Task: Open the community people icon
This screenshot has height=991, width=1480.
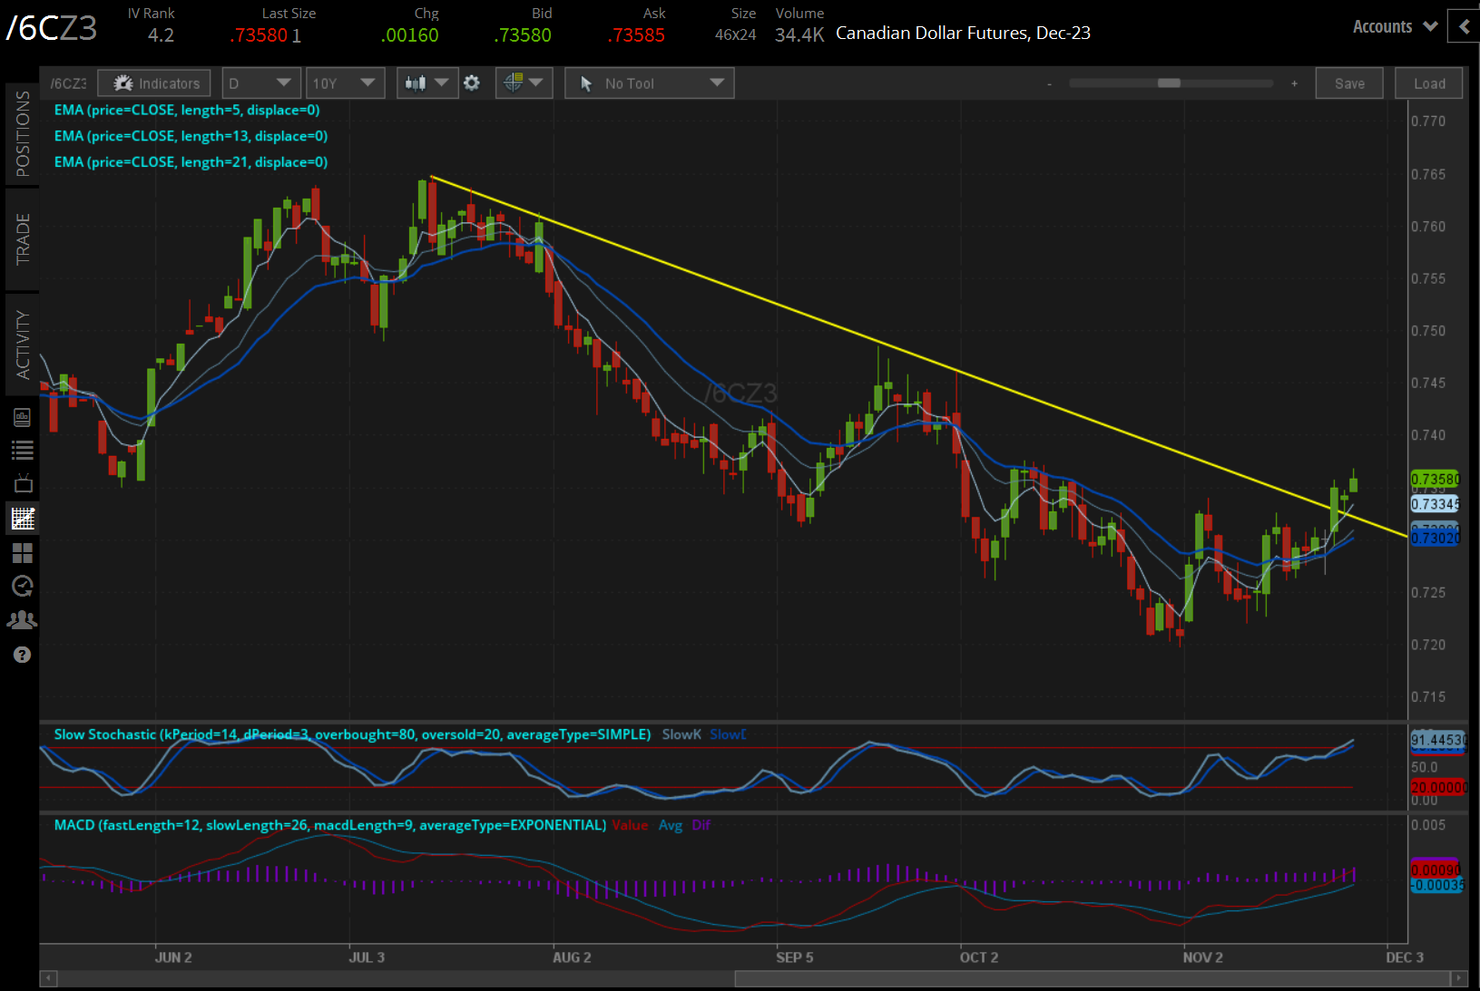Action: 22,620
